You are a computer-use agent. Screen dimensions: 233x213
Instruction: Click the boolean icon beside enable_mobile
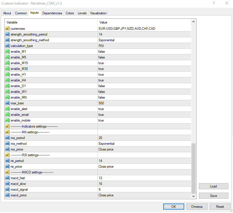(7, 120)
